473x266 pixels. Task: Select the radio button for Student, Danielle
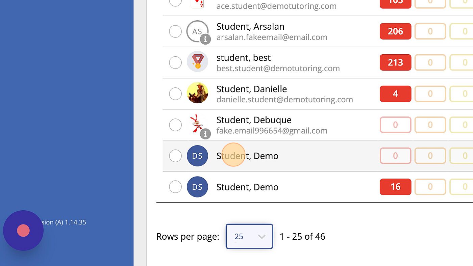[175, 94]
